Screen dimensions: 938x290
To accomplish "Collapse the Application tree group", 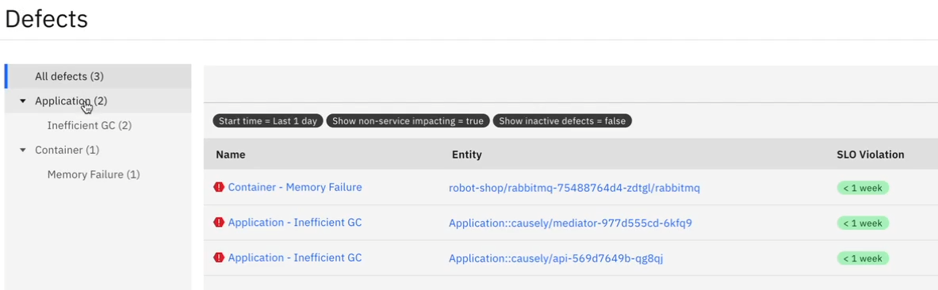I will [x=23, y=101].
